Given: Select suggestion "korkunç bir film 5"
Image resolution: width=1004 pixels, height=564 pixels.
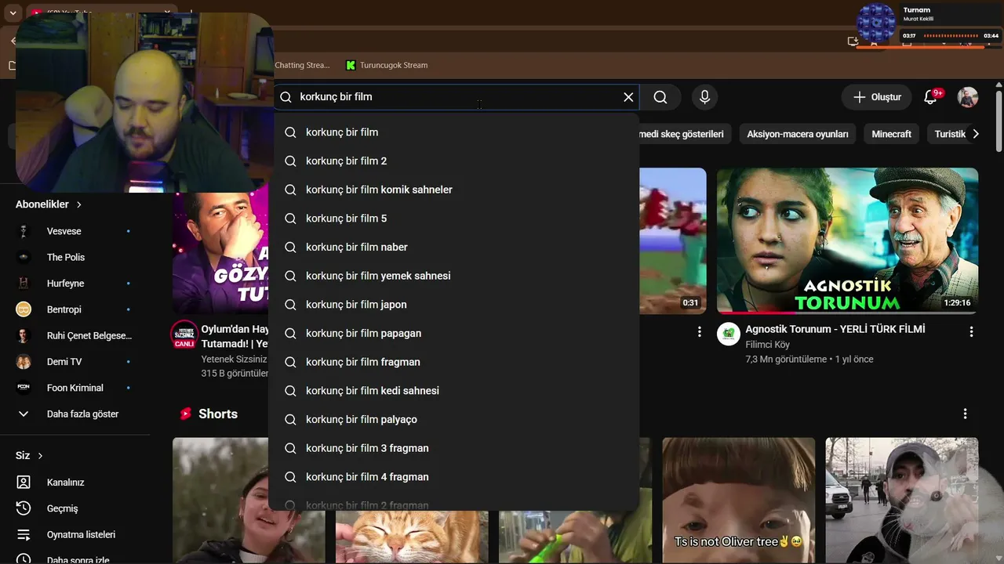Looking at the screenshot, I should pyautogui.click(x=453, y=219).
